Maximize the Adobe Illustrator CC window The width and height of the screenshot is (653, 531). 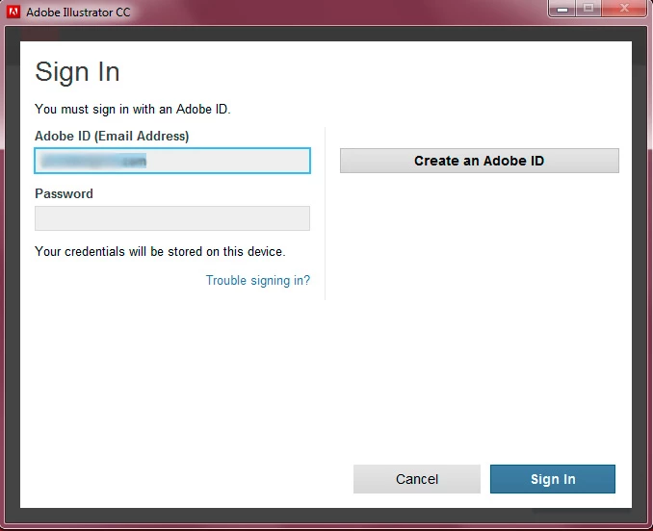588,9
